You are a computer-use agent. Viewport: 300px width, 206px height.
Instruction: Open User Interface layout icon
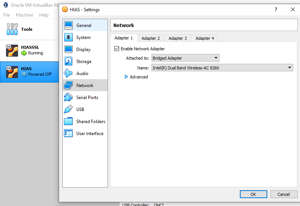pos(68,133)
